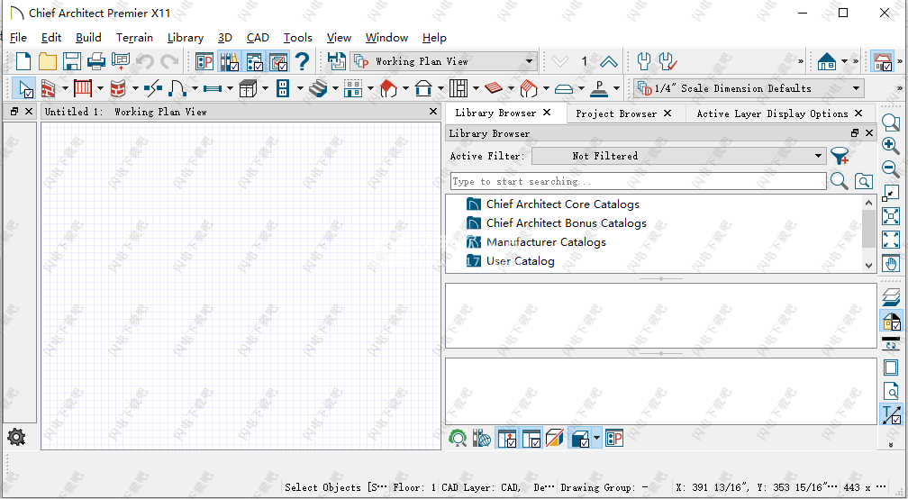The image size is (908, 499).
Task: Print using the printer icon
Action: tap(96, 61)
